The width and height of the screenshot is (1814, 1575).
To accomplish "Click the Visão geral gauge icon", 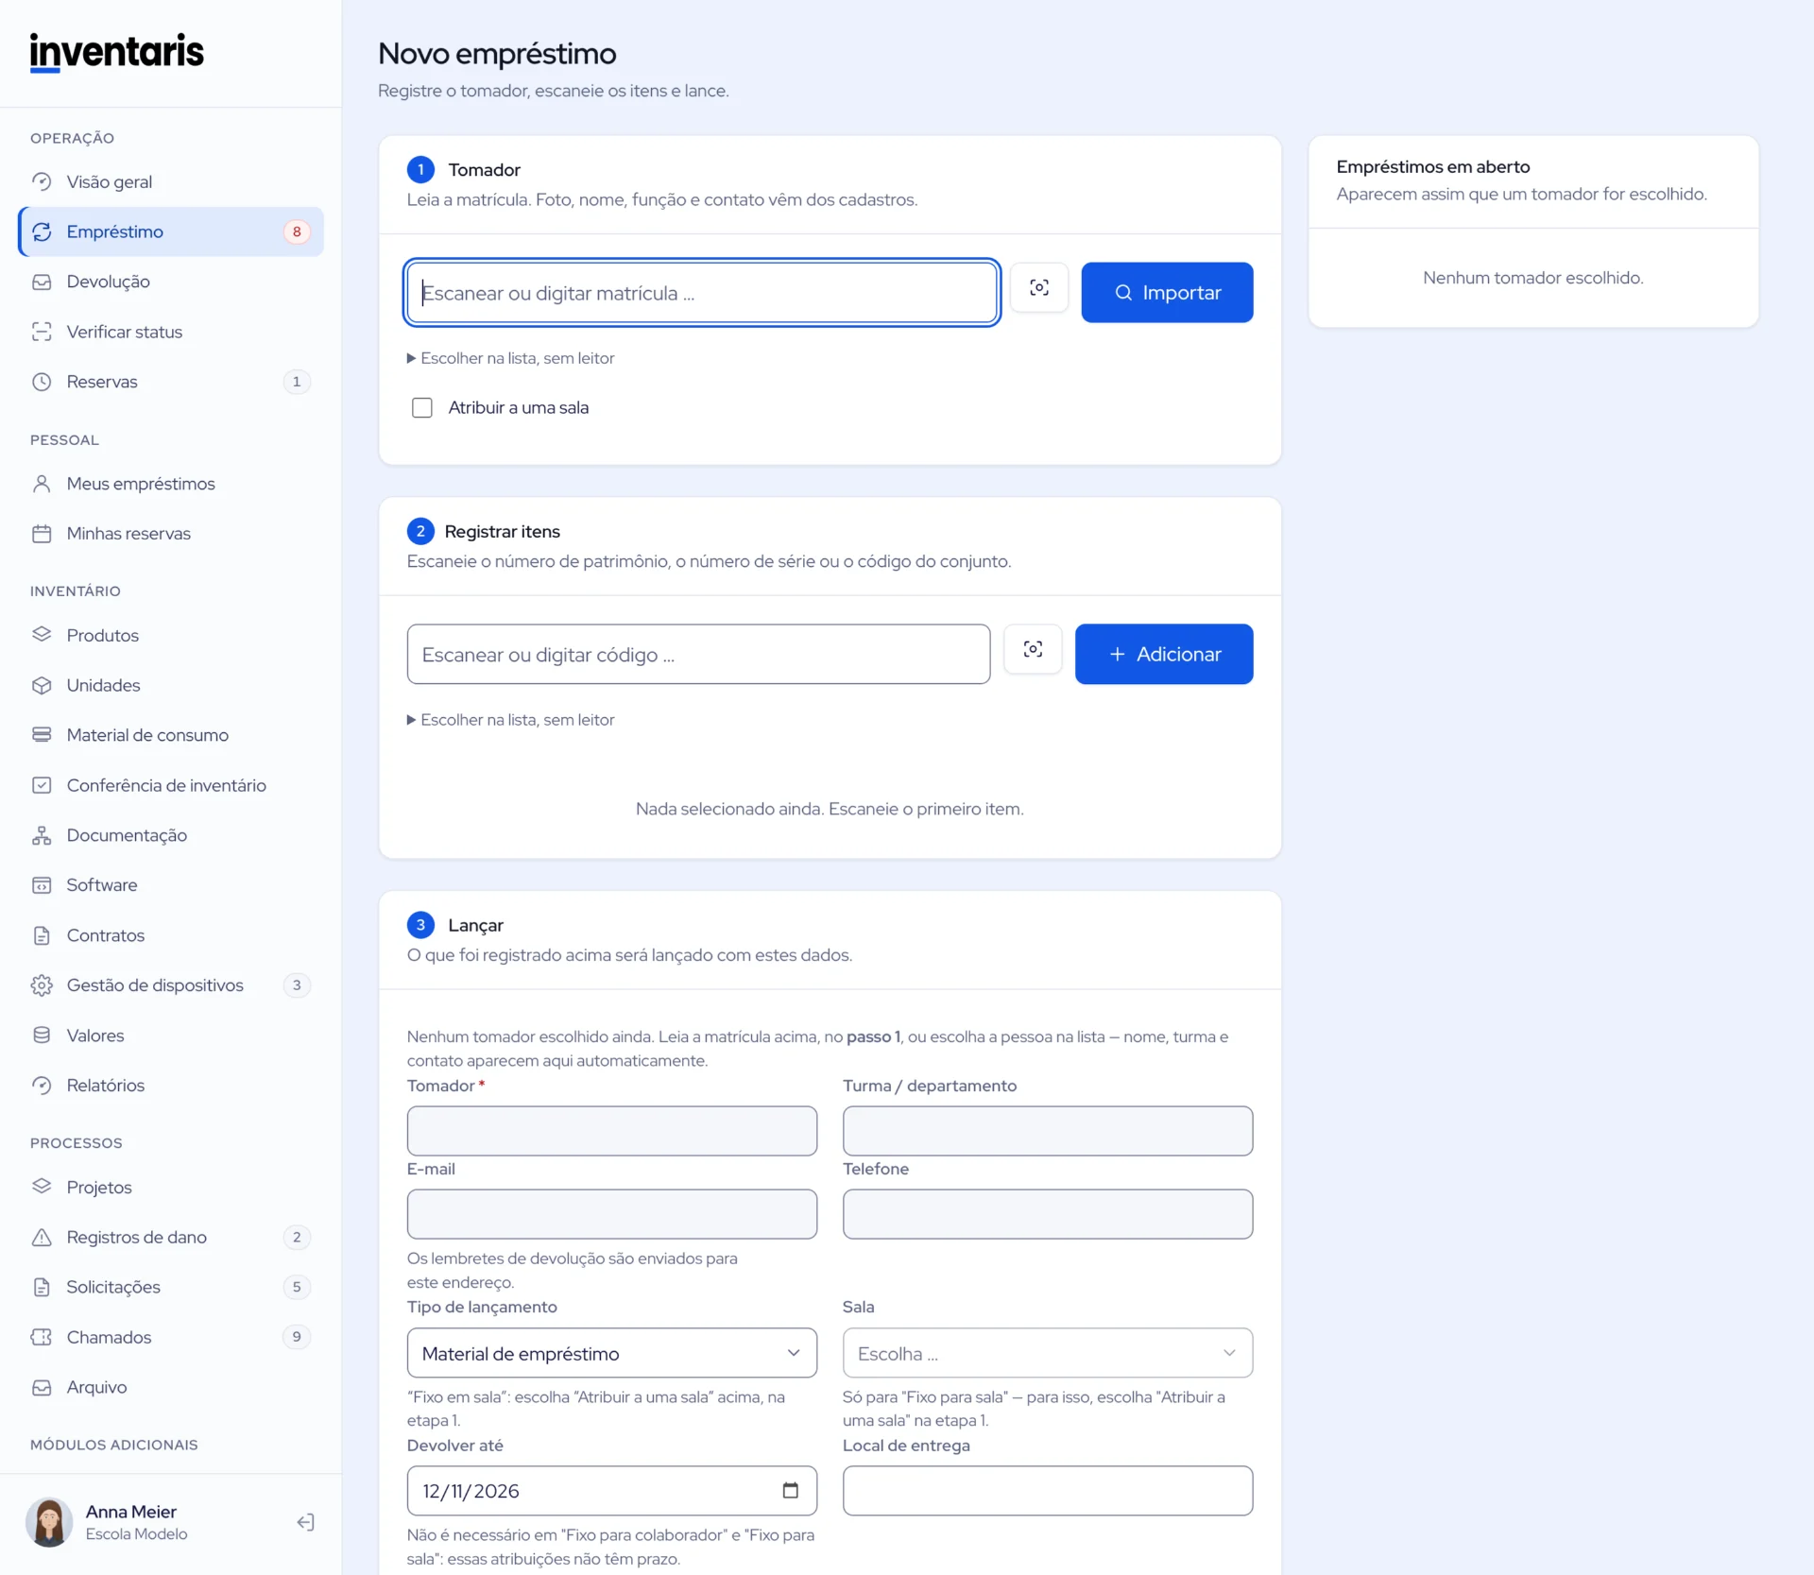I will 42,181.
